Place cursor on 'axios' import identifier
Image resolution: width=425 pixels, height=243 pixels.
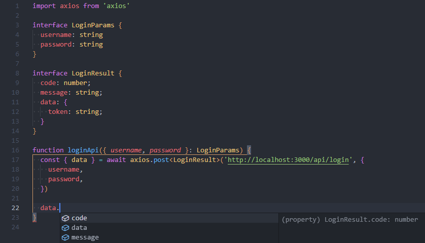pos(69,6)
